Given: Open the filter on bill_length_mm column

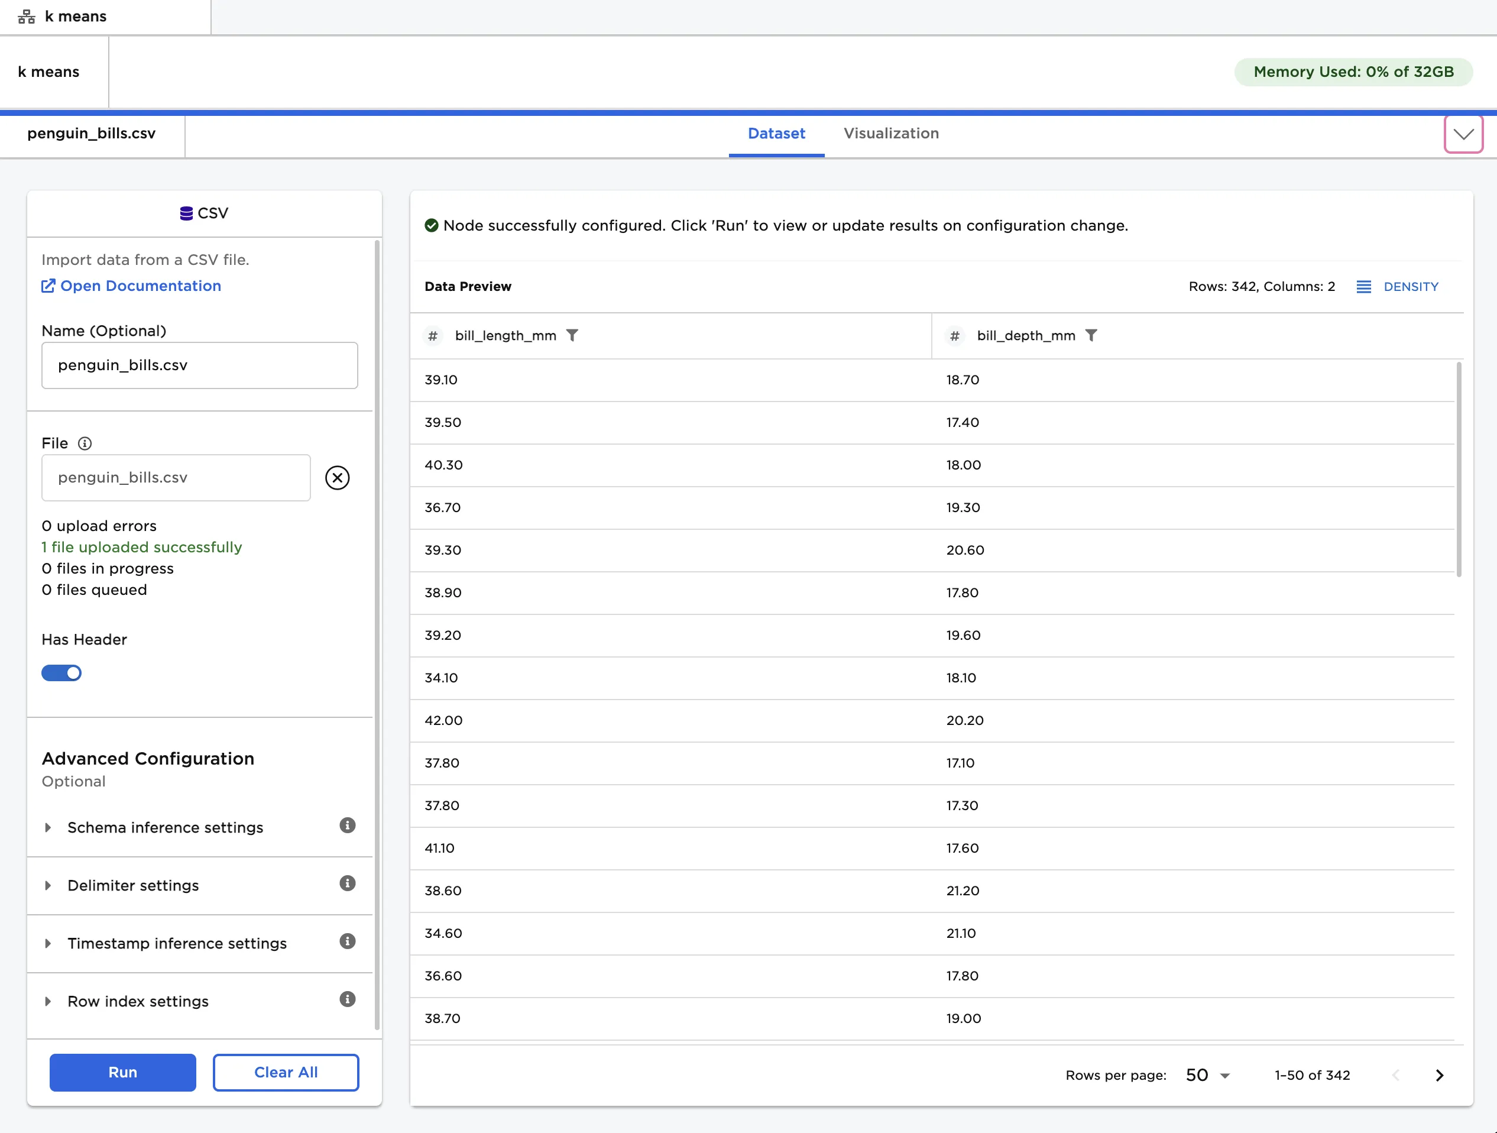Looking at the screenshot, I should pyautogui.click(x=572, y=335).
